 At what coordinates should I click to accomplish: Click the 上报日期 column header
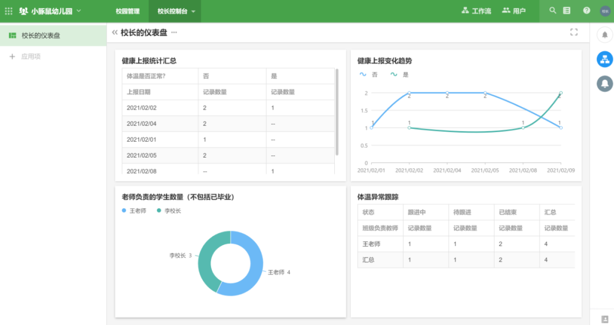(160, 92)
